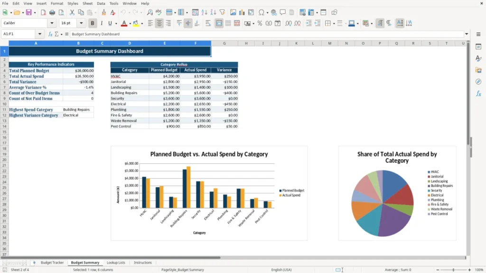Open a file using the folder icon
The width and height of the screenshot is (486, 273).
[17, 12]
